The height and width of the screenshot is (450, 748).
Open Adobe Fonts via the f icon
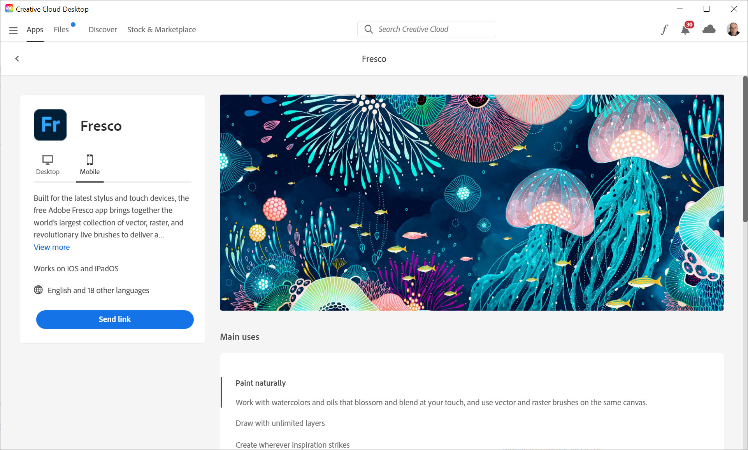point(664,29)
